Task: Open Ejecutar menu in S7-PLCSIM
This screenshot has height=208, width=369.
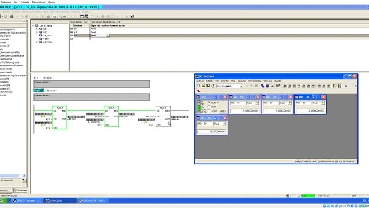Action: 242,81
